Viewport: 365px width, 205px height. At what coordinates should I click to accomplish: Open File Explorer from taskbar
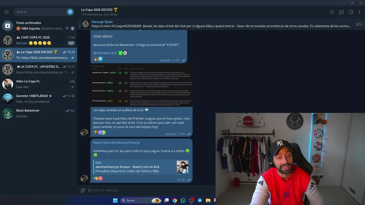[x=208, y=200]
